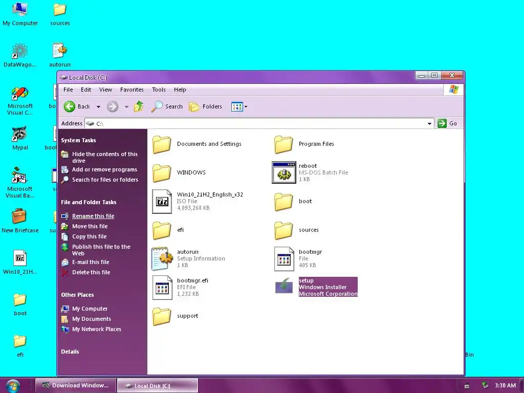Click Delete this file link
The width and height of the screenshot is (524, 393).
[x=91, y=272]
